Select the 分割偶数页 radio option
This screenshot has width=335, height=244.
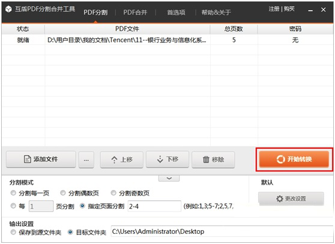pos(62,193)
